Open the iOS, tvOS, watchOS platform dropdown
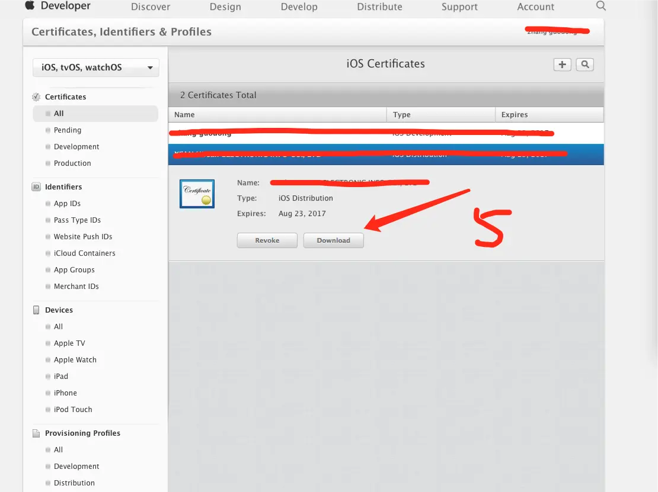Viewport: 658px width, 492px height. 95,67
